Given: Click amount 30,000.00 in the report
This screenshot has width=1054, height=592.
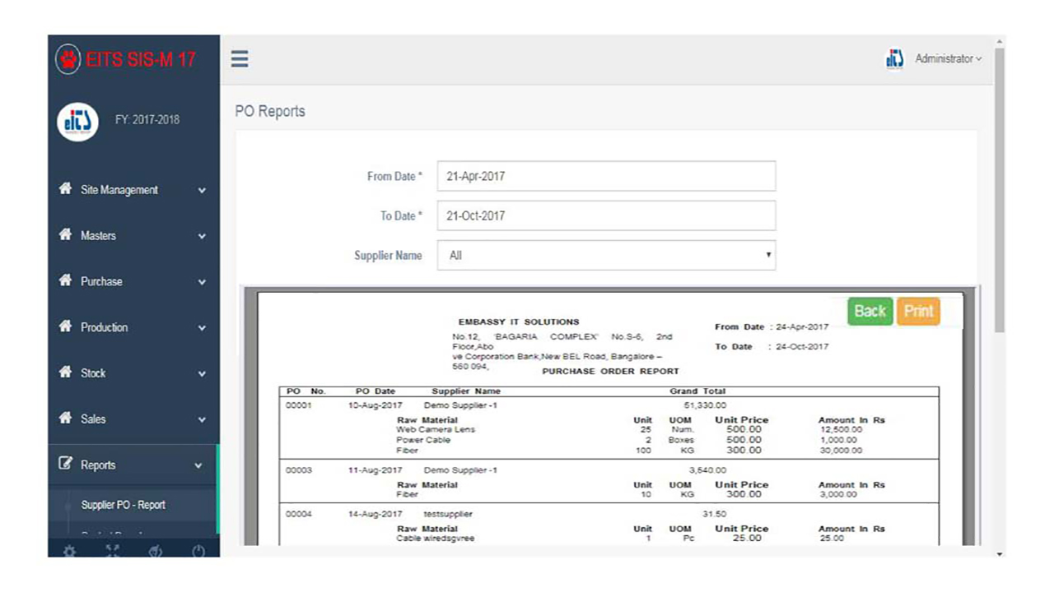Looking at the screenshot, I should coord(841,450).
